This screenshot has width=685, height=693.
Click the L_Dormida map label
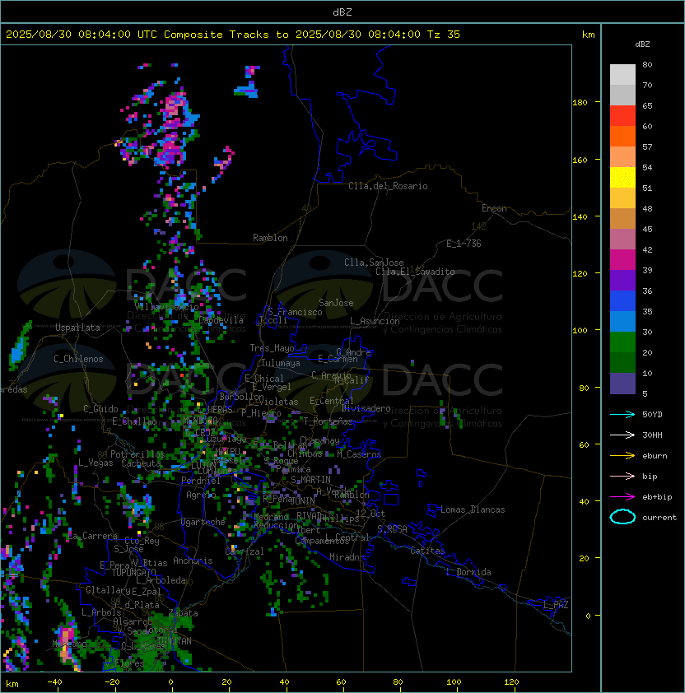pyautogui.click(x=468, y=572)
